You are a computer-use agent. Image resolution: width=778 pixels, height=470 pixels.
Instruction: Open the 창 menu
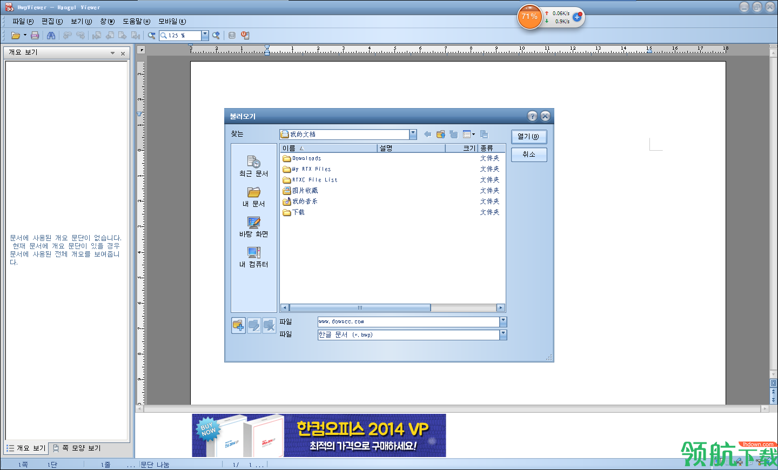click(107, 21)
